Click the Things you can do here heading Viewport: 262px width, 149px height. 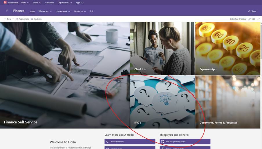pos(174,135)
